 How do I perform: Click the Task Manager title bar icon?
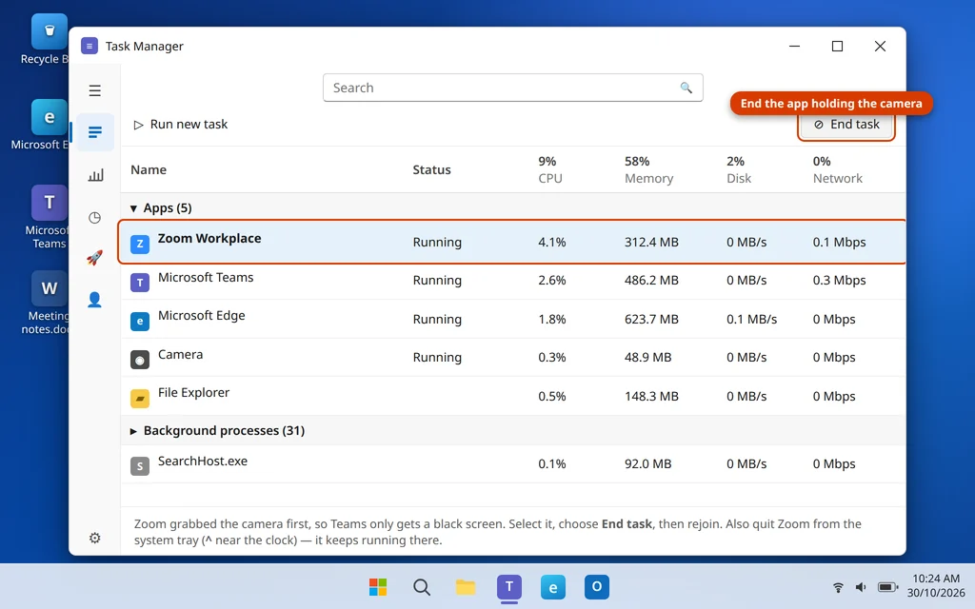[90, 46]
